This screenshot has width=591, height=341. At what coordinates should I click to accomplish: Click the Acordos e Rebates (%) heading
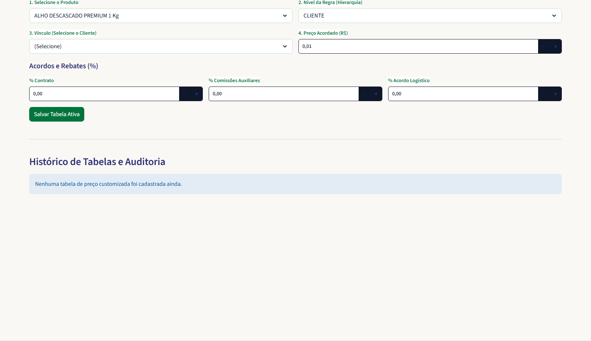pos(63,66)
